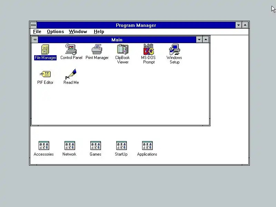Click the StartUp label text
276x207 pixels.
pyautogui.click(x=121, y=154)
